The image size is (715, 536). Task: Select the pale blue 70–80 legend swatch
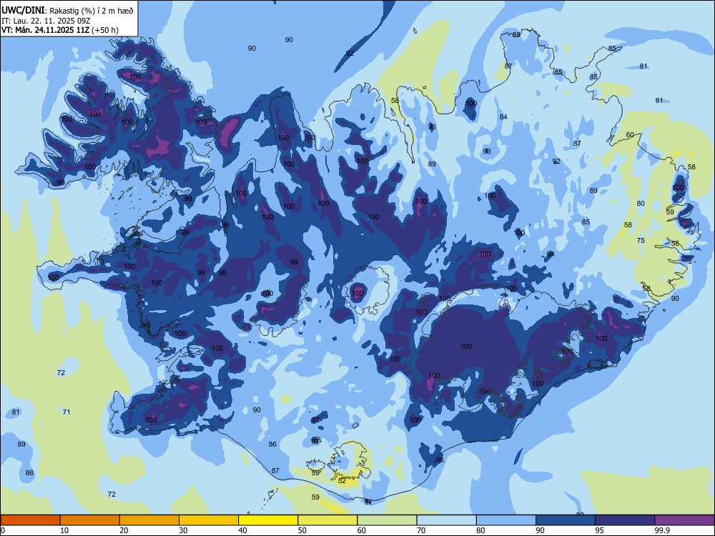(x=446, y=520)
